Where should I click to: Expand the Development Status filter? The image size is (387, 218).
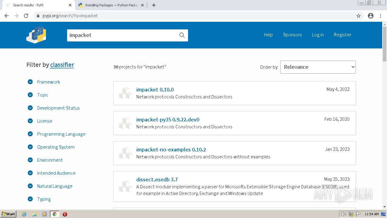(54, 108)
